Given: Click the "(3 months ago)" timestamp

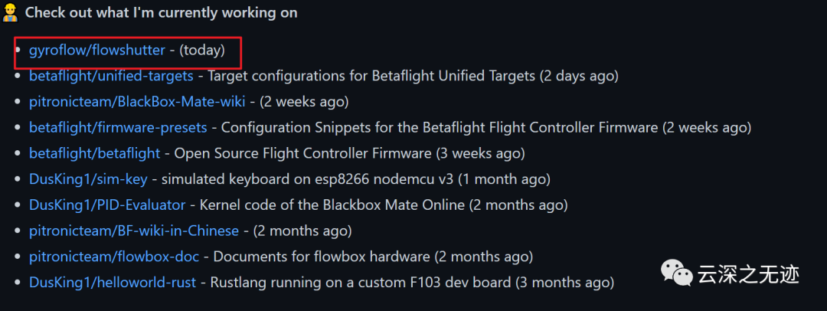Looking at the screenshot, I should coord(565,283).
